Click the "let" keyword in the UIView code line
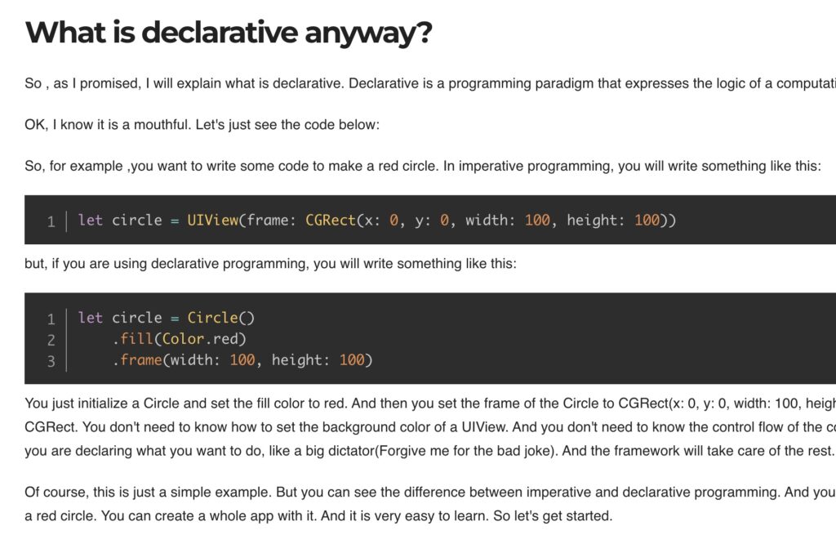Viewport: 836px width, 553px height. 91,220
